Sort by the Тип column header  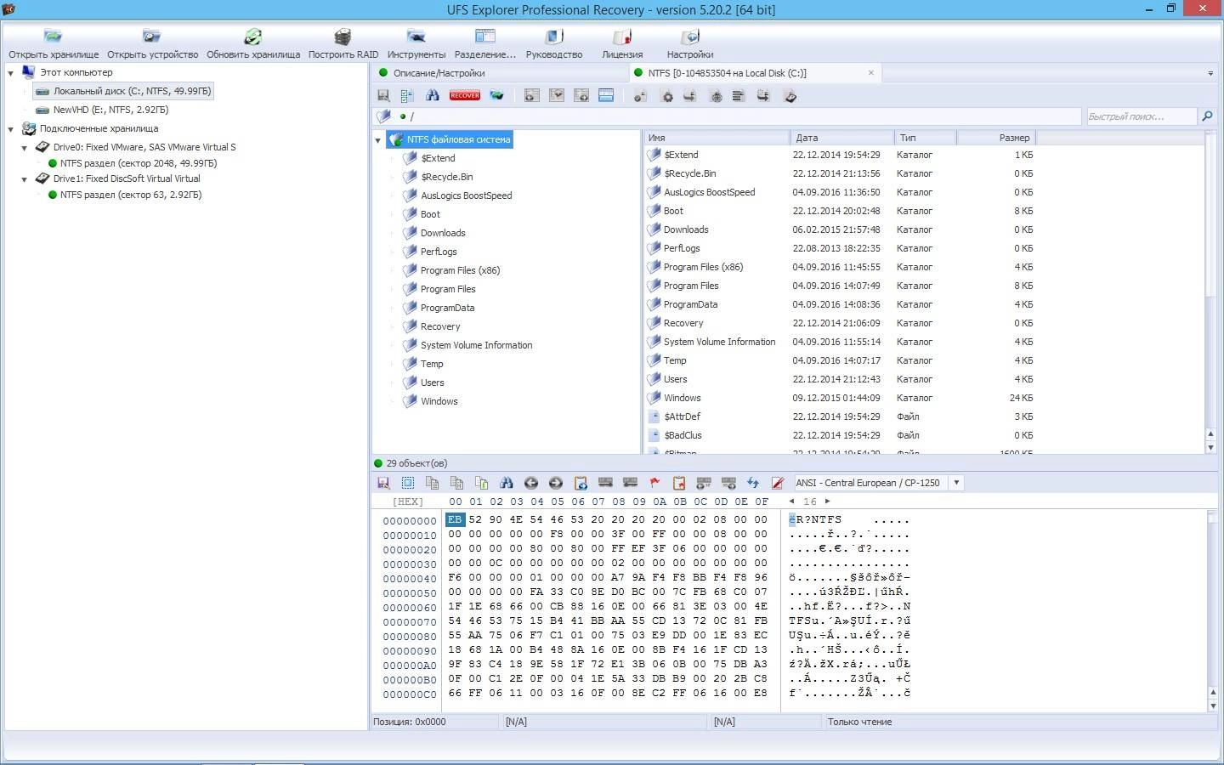click(926, 138)
